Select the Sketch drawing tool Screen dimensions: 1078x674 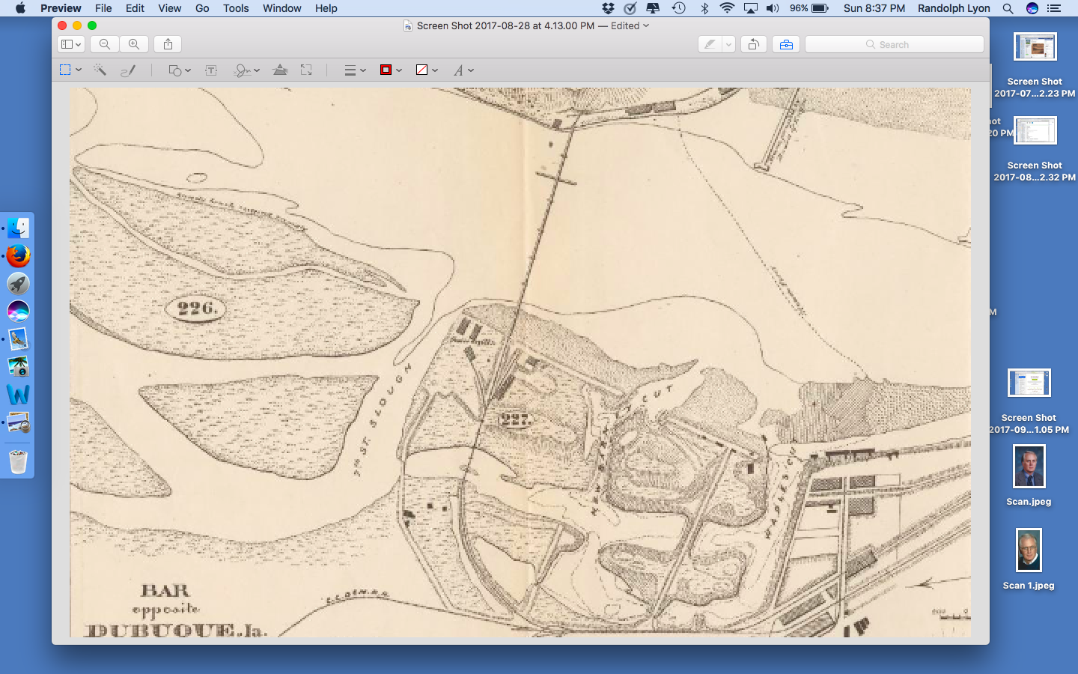click(x=128, y=70)
